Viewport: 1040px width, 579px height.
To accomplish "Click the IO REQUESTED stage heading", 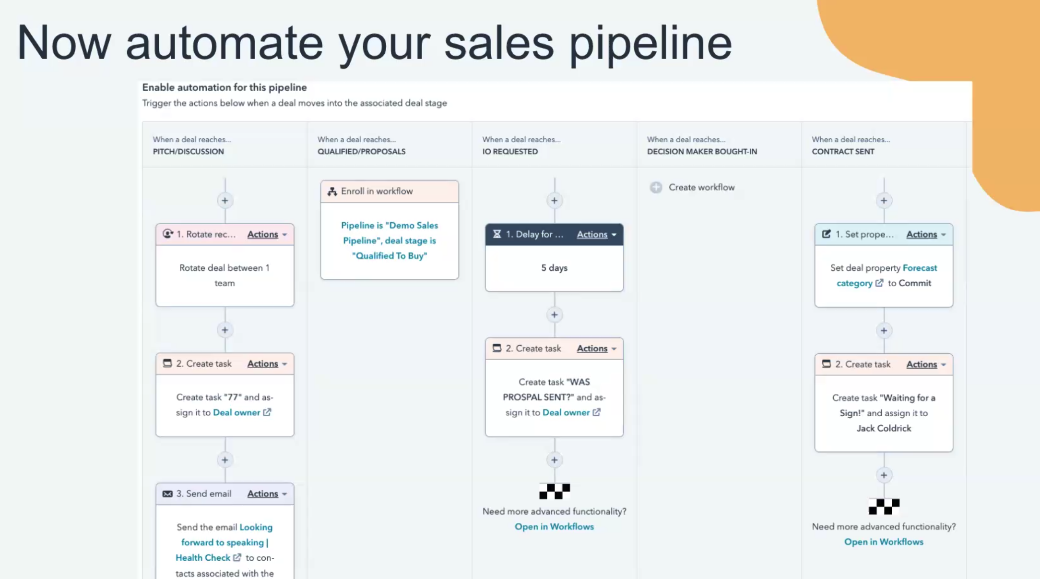I will [x=510, y=152].
